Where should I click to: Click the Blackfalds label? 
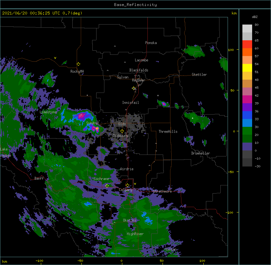[139, 70]
